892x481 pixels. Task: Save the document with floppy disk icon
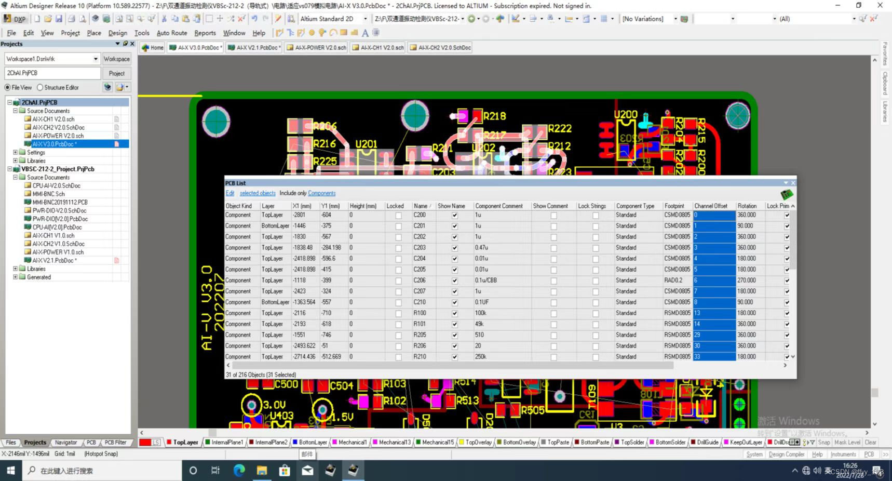pos(59,19)
